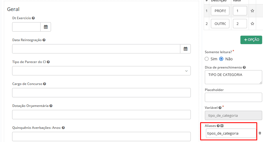
Task: Delete the tipos_de_categoria alias
Action: (x=260, y=133)
